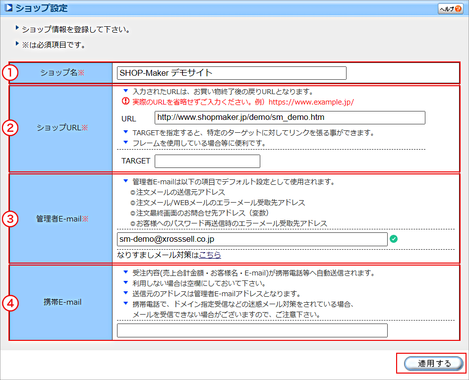
Task: Click the green checkmark beside admin email
Action: 394,239
